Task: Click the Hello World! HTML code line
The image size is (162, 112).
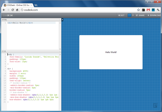Action: pyautogui.click(x=20, y=23)
